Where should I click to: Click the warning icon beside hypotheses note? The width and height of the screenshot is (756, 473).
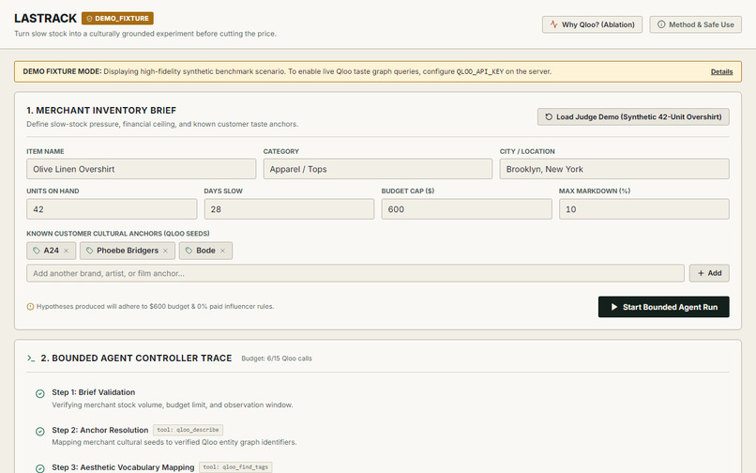pyautogui.click(x=30, y=307)
